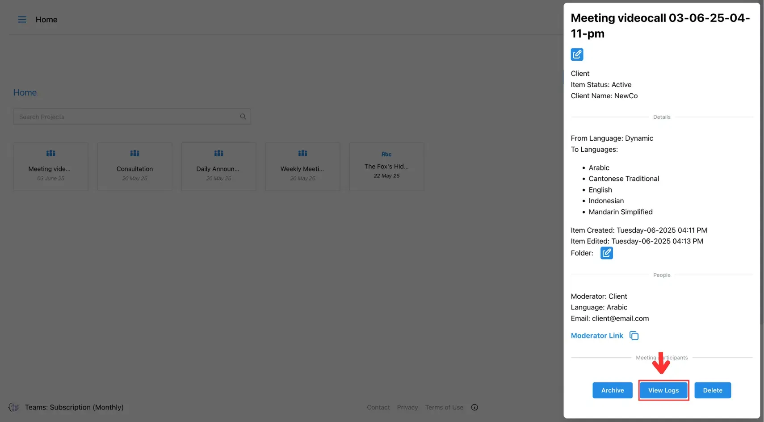The width and height of the screenshot is (764, 422).
Task: Open the hamburger menu icon
Action: pyautogui.click(x=22, y=20)
